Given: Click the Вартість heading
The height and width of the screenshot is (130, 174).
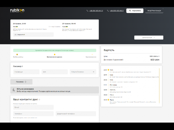Looking at the screenshot, I should [x=109, y=50].
